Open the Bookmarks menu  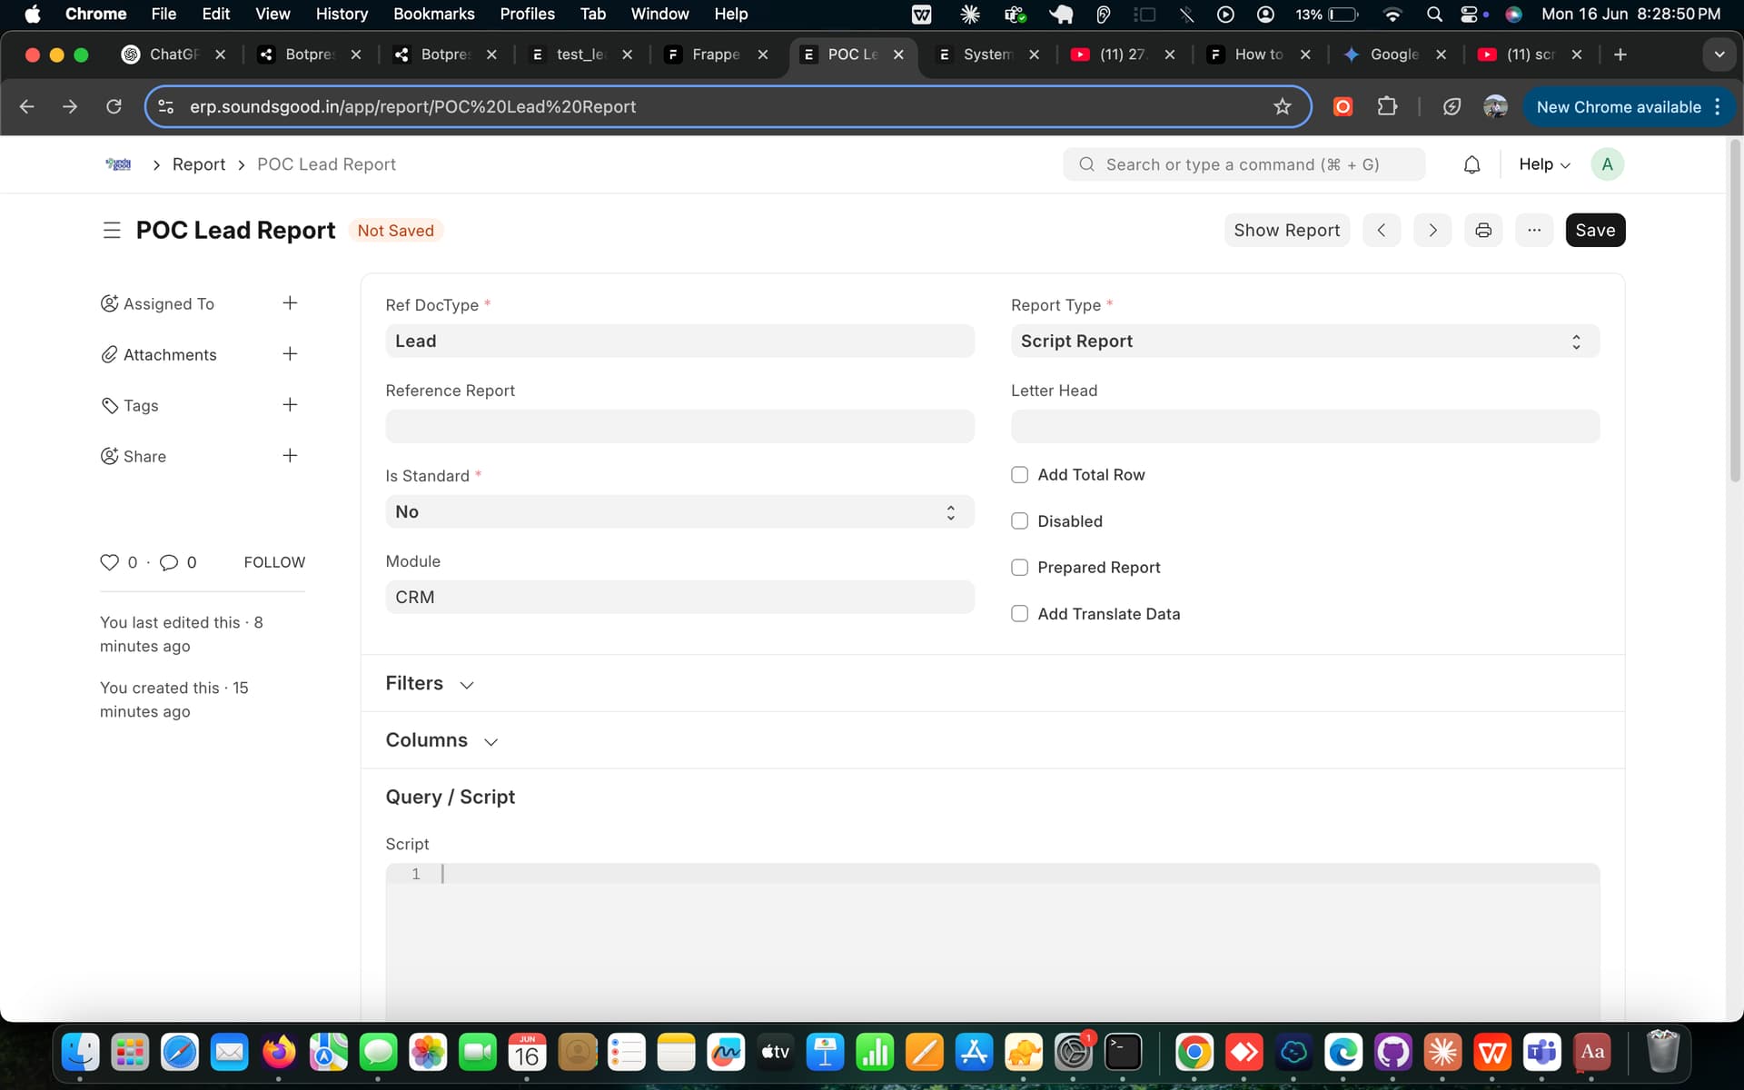(433, 15)
